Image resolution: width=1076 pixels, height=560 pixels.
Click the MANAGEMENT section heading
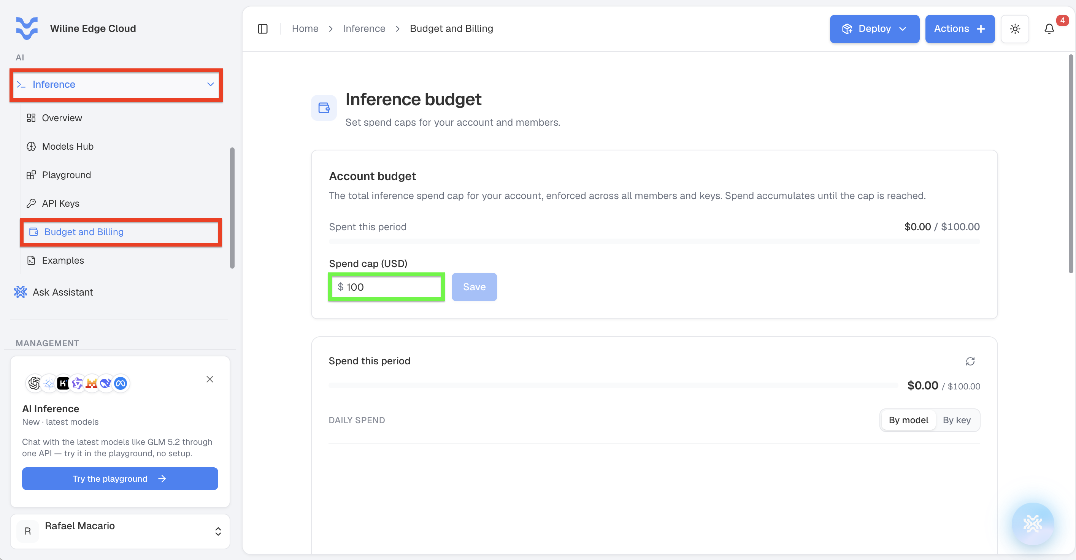47,343
